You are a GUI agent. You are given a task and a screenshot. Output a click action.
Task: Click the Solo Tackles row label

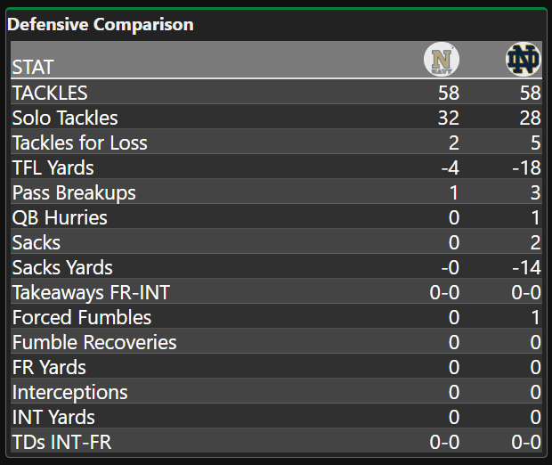65,118
